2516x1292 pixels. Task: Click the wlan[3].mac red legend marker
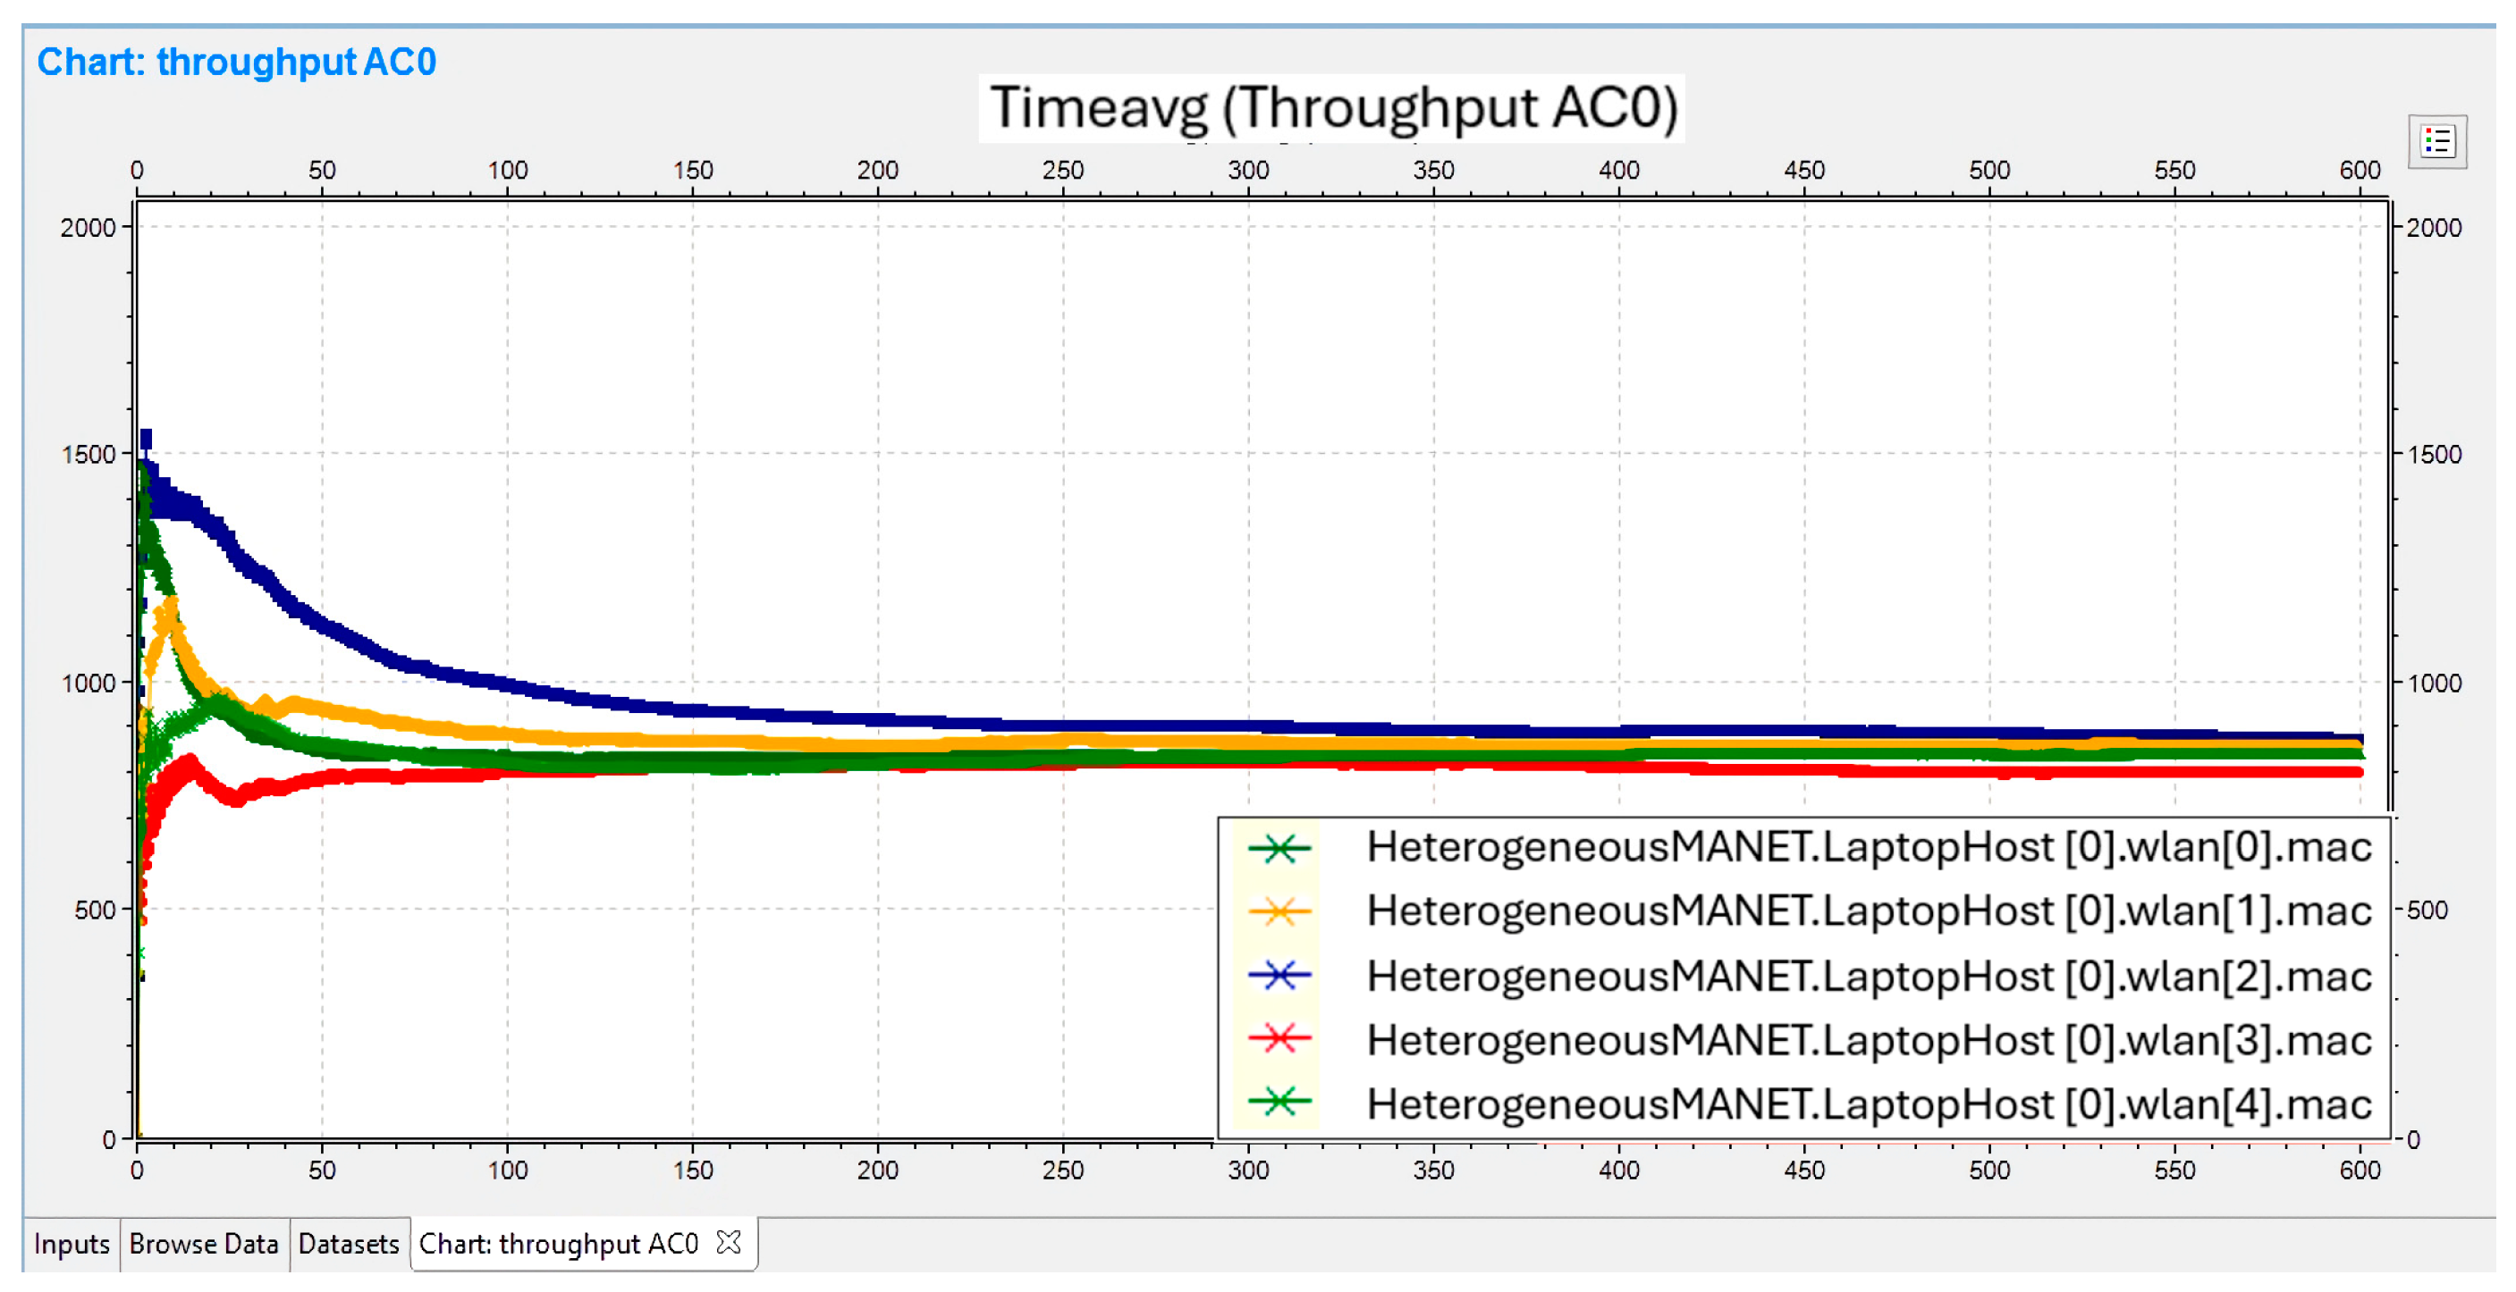(1279, 1038)
